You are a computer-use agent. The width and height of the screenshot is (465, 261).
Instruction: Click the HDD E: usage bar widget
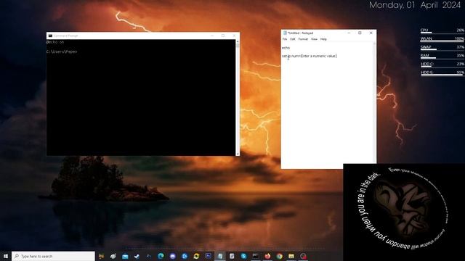coord(442,72)
